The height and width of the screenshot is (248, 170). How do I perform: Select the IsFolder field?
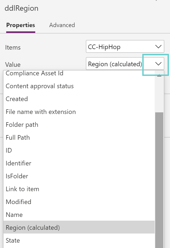click(16, 176)
